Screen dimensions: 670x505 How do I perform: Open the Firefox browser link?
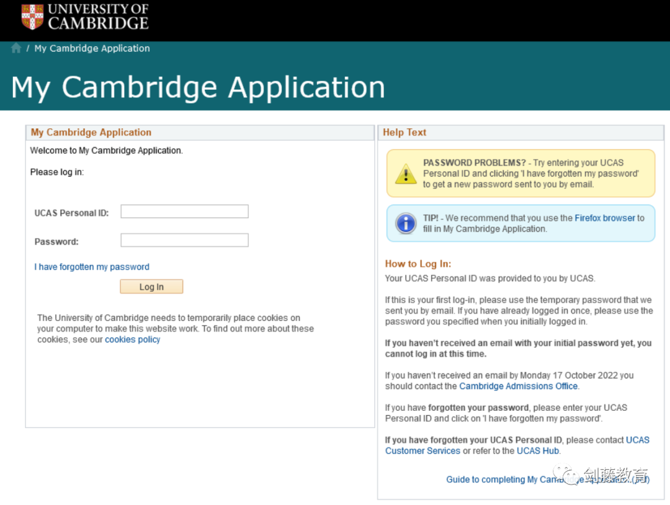coord(605,217)
